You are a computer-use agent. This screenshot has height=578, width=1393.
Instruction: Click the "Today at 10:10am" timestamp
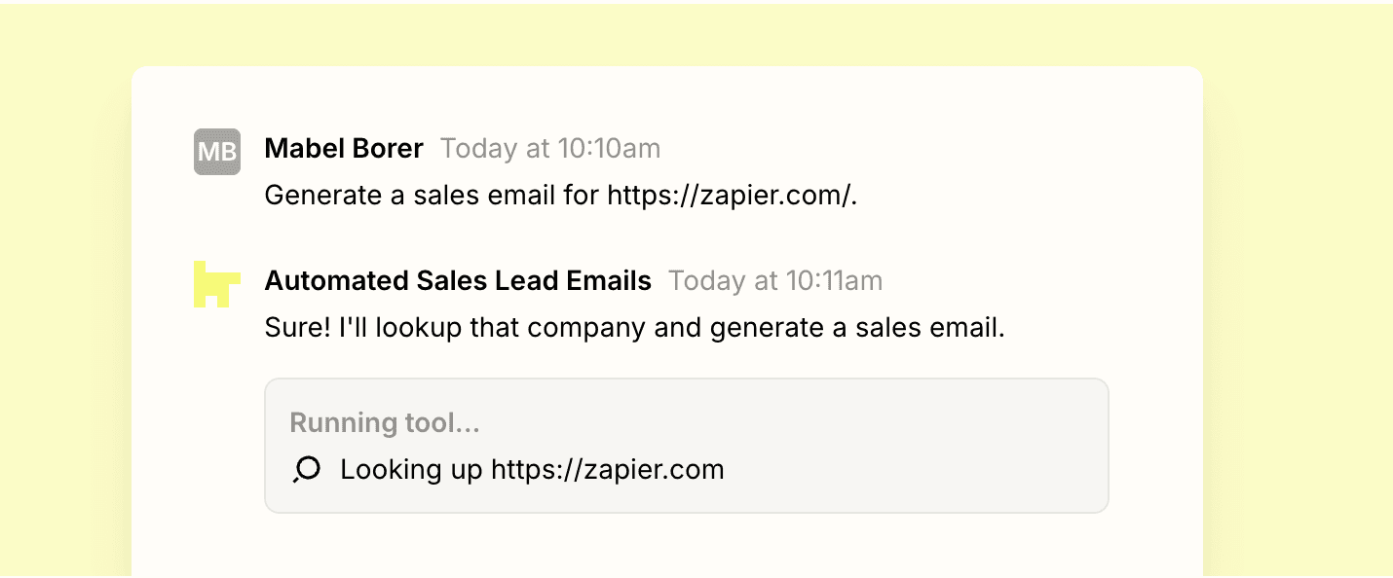[x=550, y=149]
